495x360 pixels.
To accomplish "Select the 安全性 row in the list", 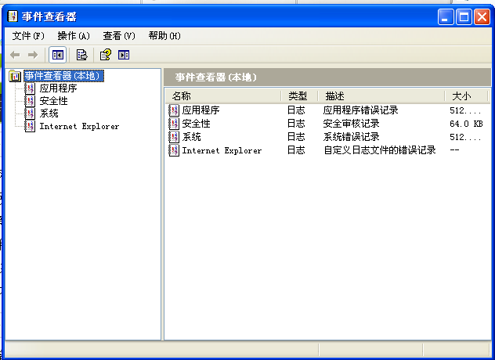I will tap(327, 124).
